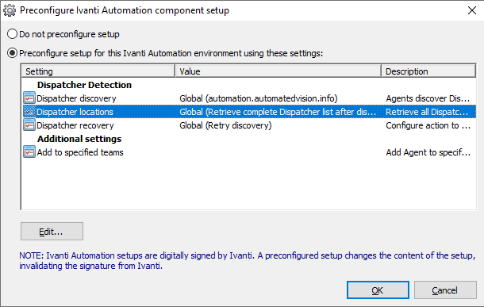
Task: Click the Description column header
Action: 428,71
